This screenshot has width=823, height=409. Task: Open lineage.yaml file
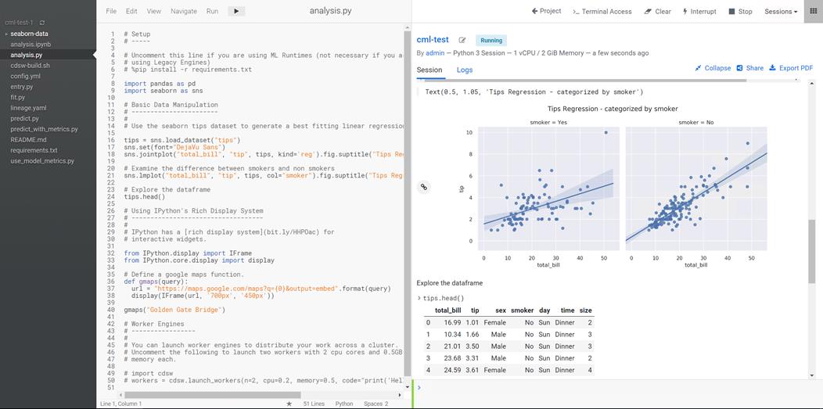pyautogui.click(x=28, y=108)
